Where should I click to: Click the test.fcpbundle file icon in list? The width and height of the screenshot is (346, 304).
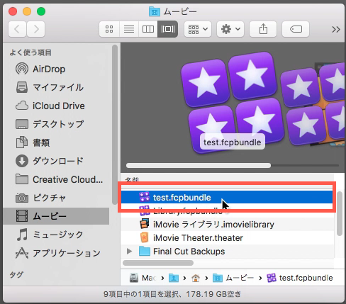pos(144,197)
